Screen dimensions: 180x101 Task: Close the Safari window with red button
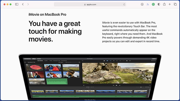coord(4,4)
